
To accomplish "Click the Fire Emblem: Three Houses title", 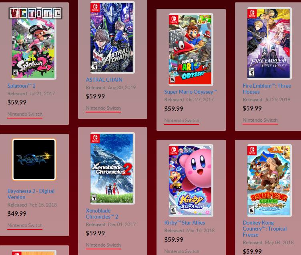I will [267, 89].
